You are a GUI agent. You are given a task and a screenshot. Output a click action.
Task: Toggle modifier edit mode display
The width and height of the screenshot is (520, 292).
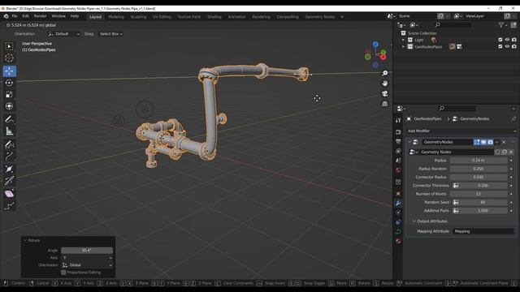coord(477,142)
